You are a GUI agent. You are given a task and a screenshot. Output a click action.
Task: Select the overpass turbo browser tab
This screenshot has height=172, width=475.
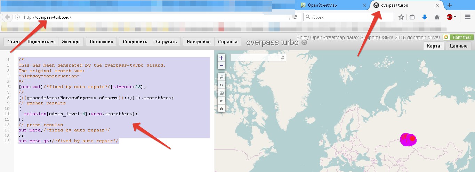(x=407, y=5)
